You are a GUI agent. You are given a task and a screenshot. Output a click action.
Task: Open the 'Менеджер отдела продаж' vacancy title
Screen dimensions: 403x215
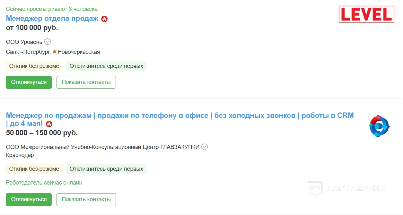tap(52, 19)
